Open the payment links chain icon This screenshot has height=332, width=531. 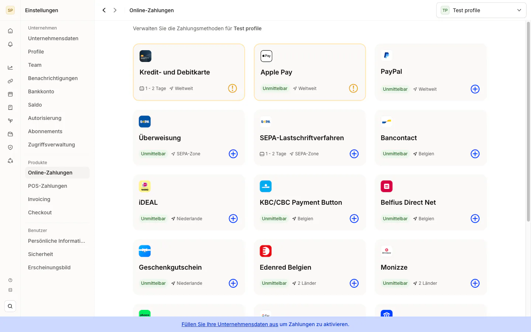click(10, 81)
